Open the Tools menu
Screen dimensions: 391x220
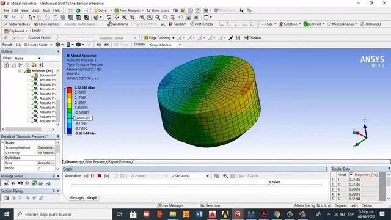(46, 10)
